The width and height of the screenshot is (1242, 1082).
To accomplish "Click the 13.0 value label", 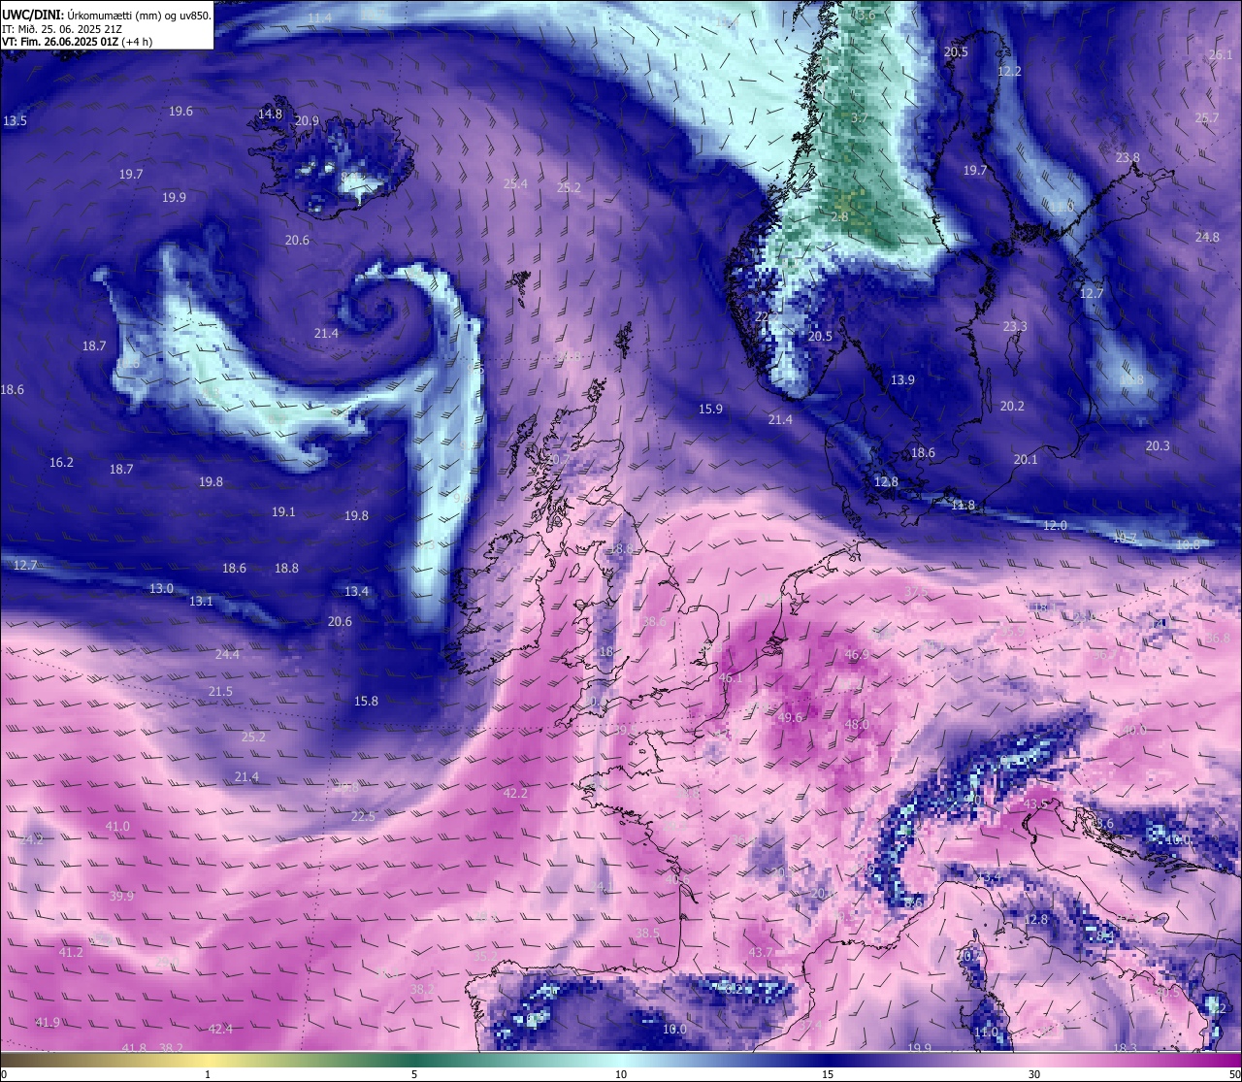I will click(x=161, y=589).
